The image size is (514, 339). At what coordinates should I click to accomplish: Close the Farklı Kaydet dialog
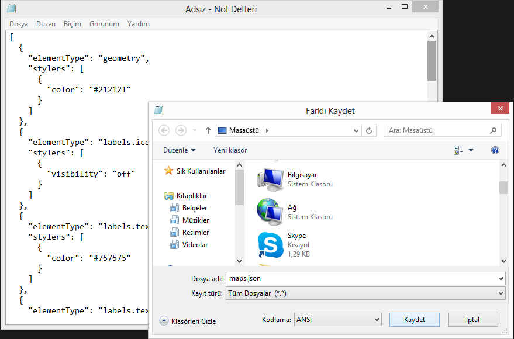(500, 108)
